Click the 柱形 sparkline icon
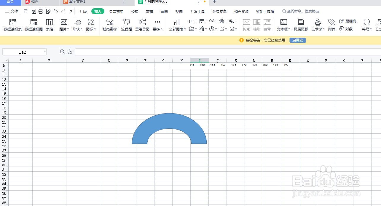381x206 pixels. coord(257,25)
